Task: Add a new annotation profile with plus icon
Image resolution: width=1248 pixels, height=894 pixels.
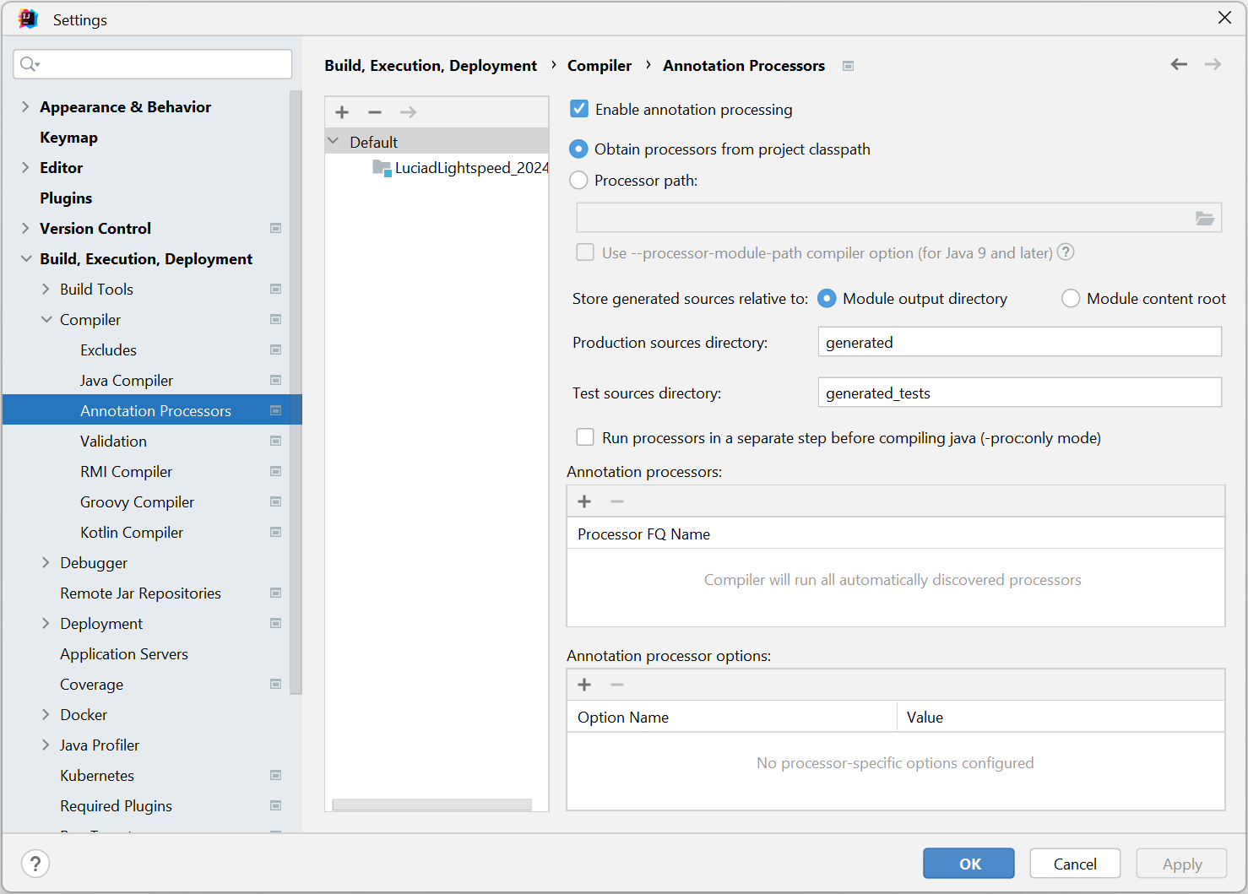Action: 342,112
